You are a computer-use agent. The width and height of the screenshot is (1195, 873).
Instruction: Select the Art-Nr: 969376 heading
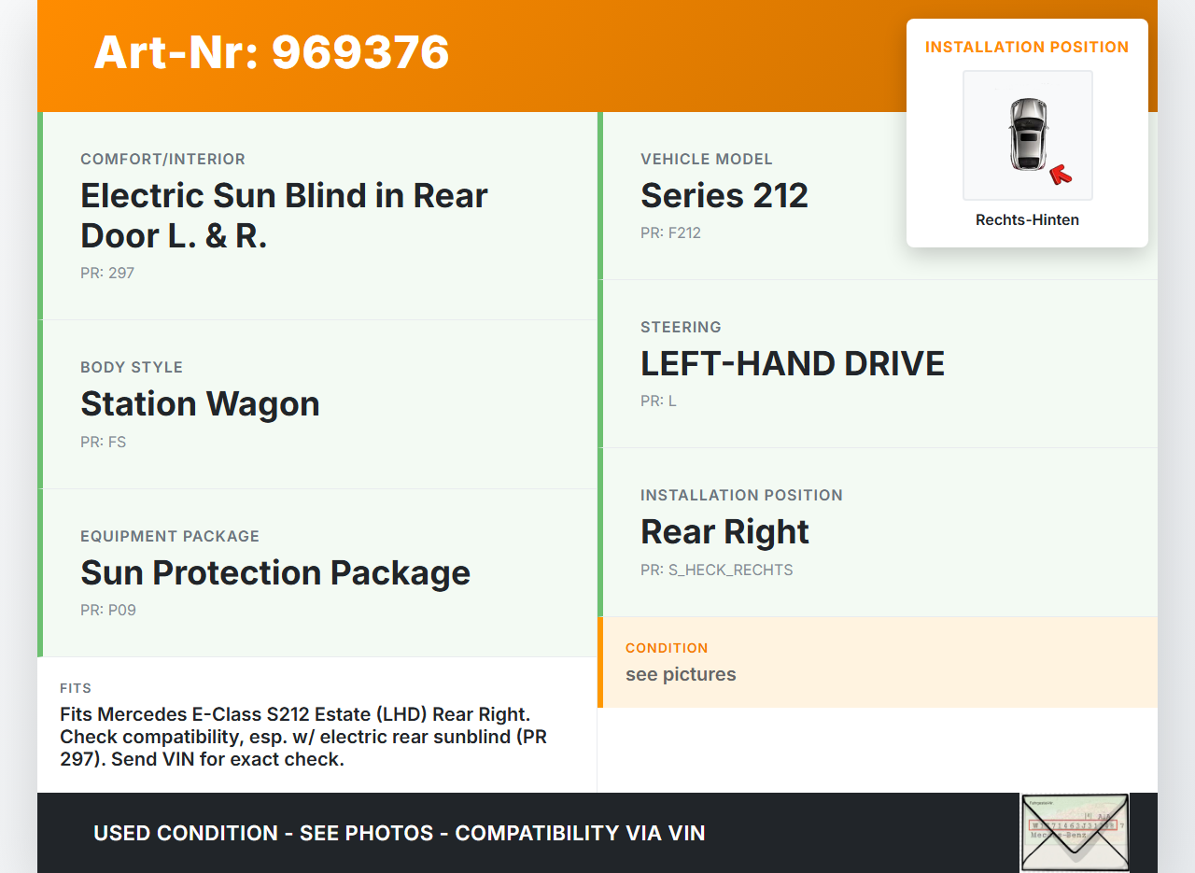(x=272, y=52)
